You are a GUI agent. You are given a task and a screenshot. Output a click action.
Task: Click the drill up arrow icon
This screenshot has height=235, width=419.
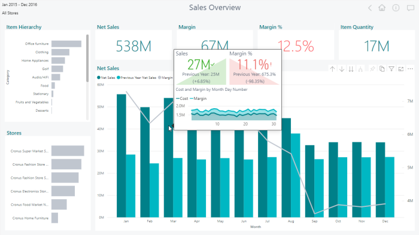[x=332, y=69]
